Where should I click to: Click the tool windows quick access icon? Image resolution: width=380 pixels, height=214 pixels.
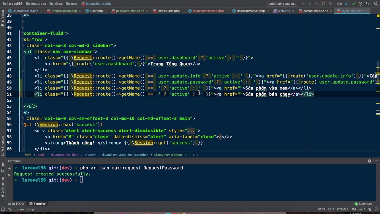3,209
